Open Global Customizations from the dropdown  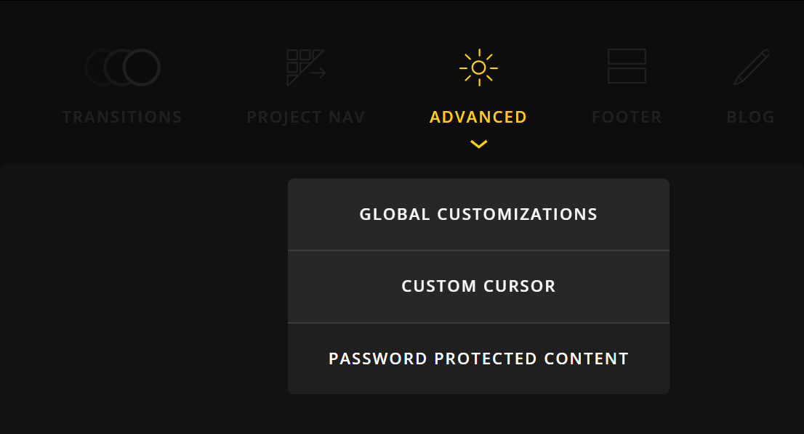coord(478,214)
